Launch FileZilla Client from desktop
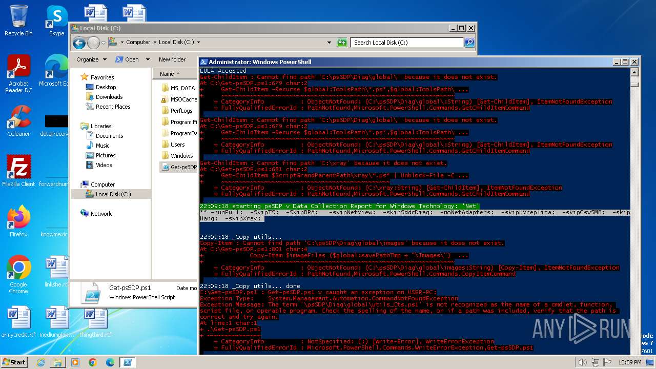 [18, 171]
